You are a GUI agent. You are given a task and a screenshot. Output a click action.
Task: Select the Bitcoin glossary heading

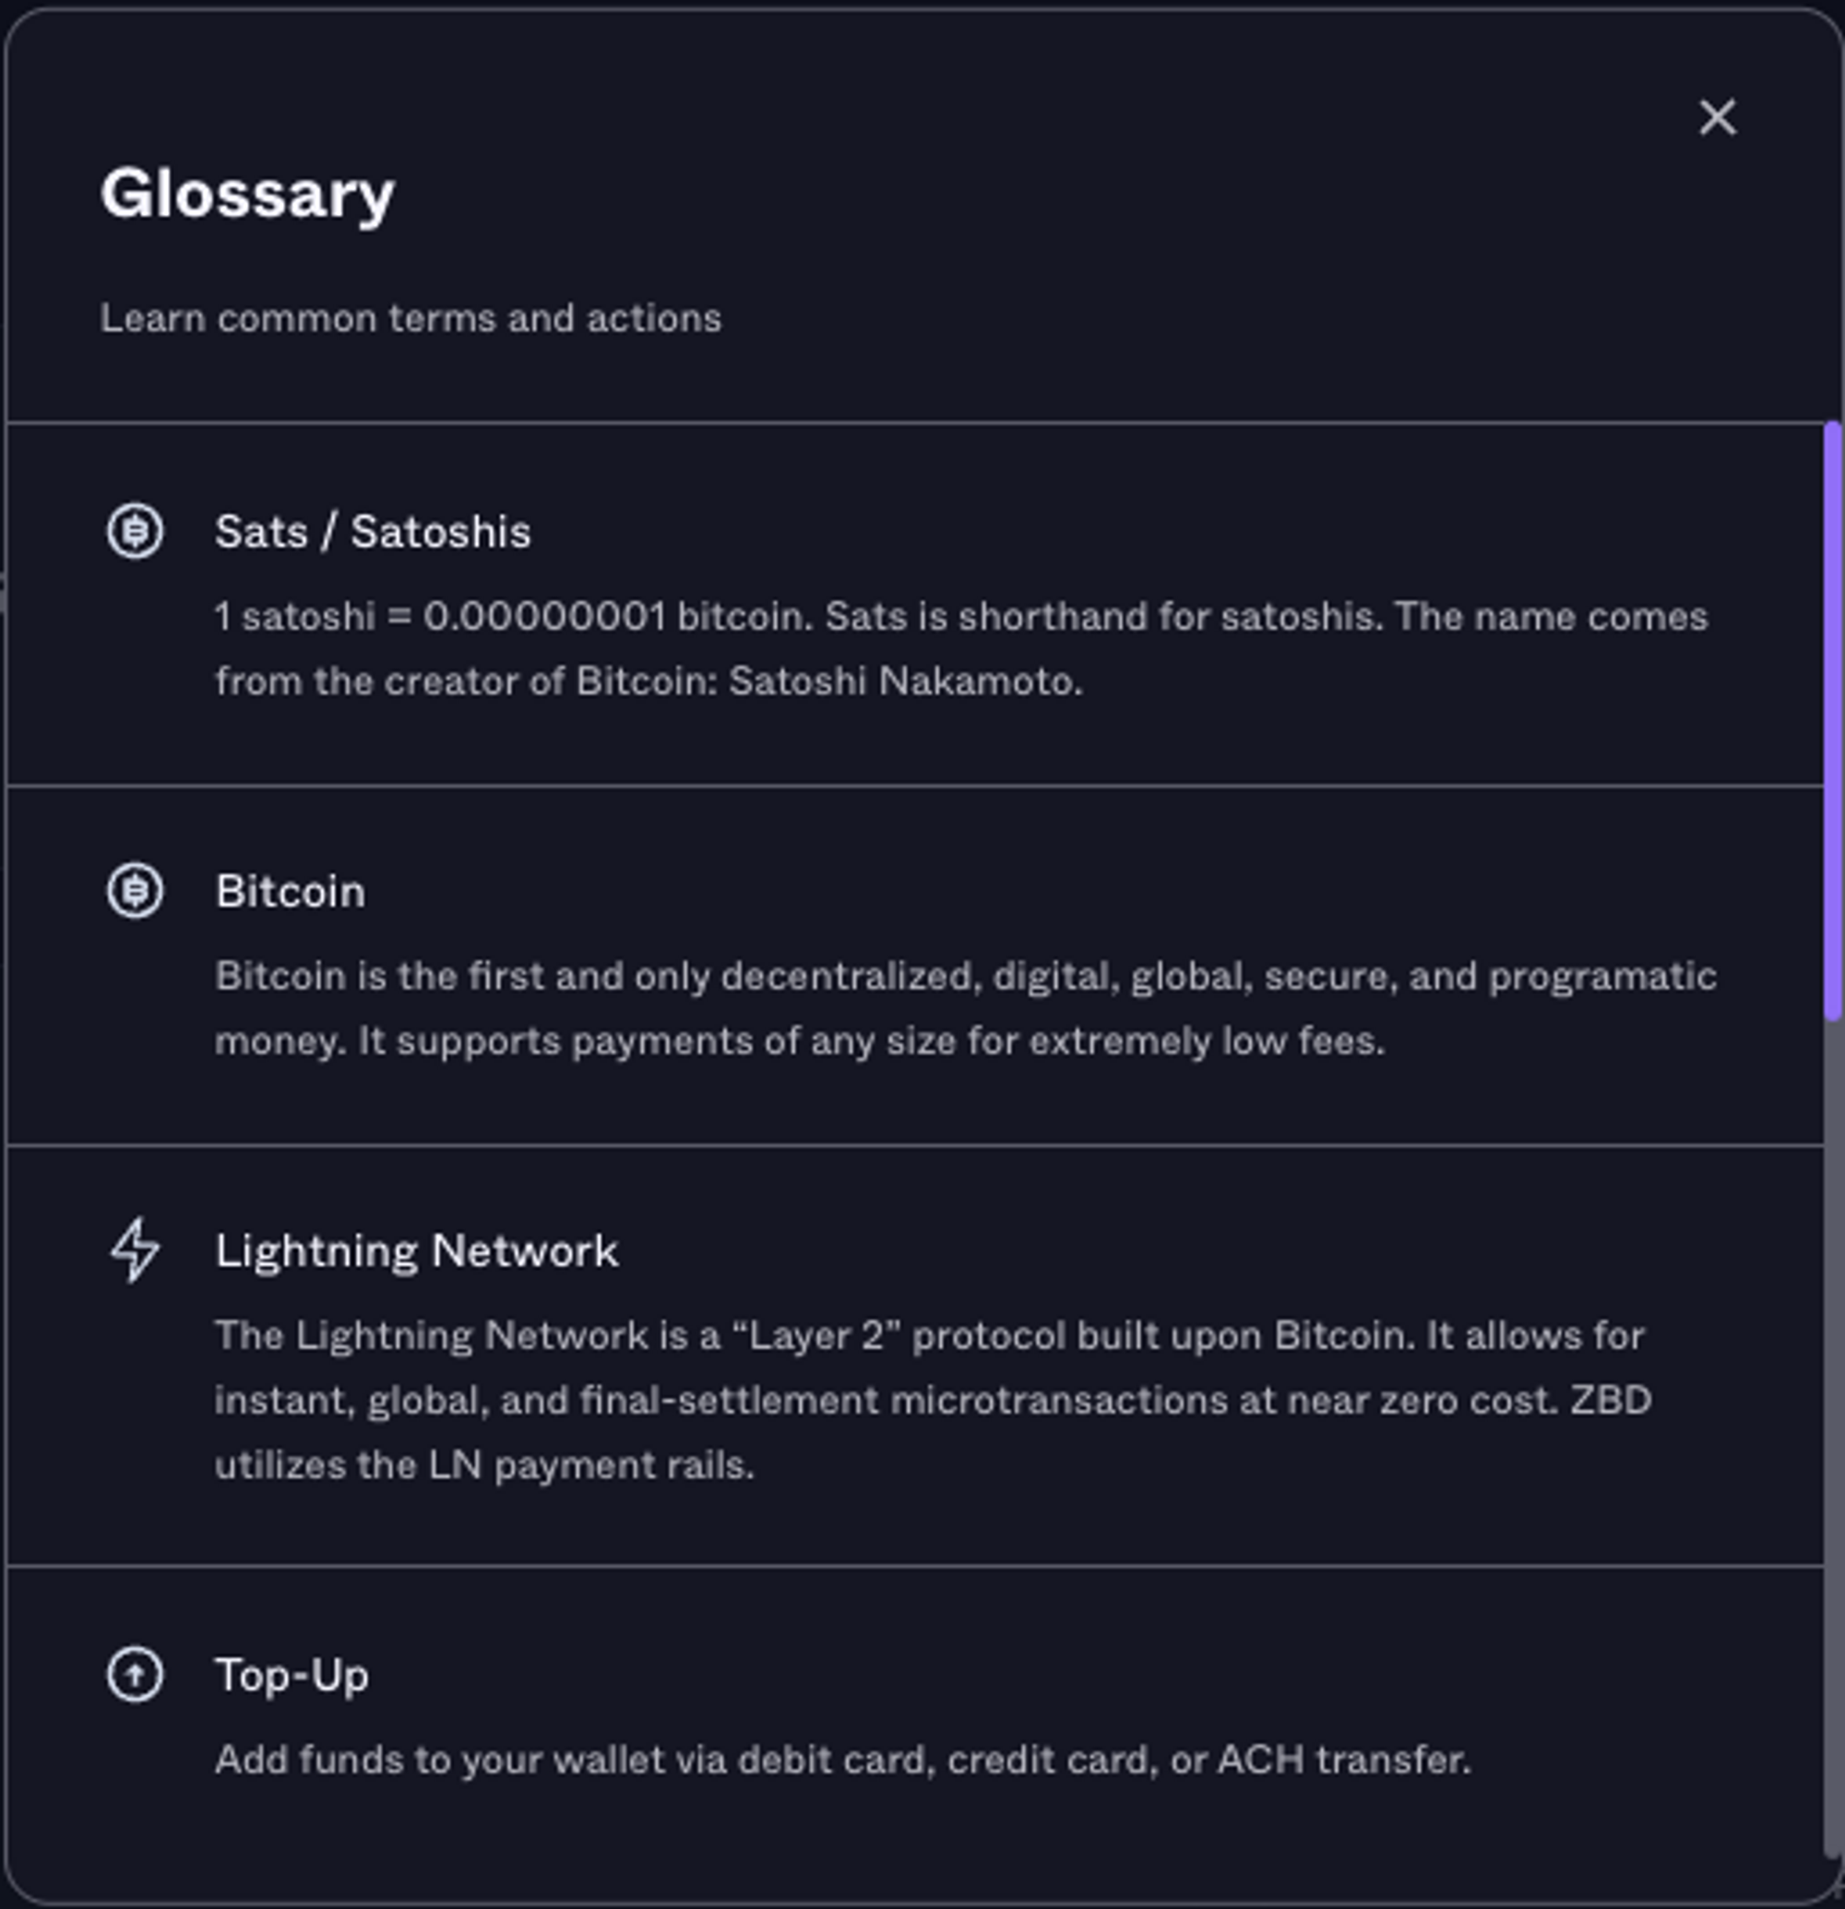(x=291, y=891)
